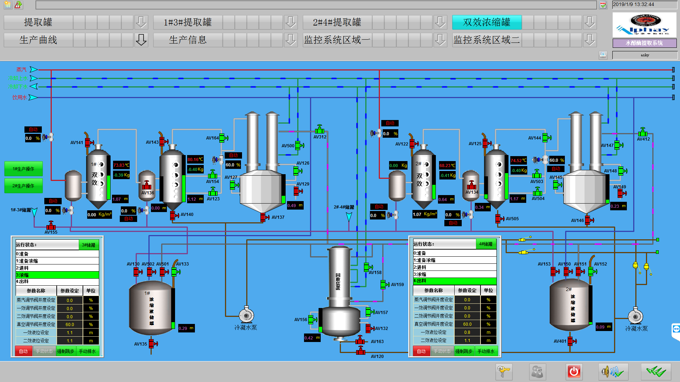680x382 pixels.
Task: Click the green triple-checkmark acknowledge-all icon
Action: tap(656, 372)
